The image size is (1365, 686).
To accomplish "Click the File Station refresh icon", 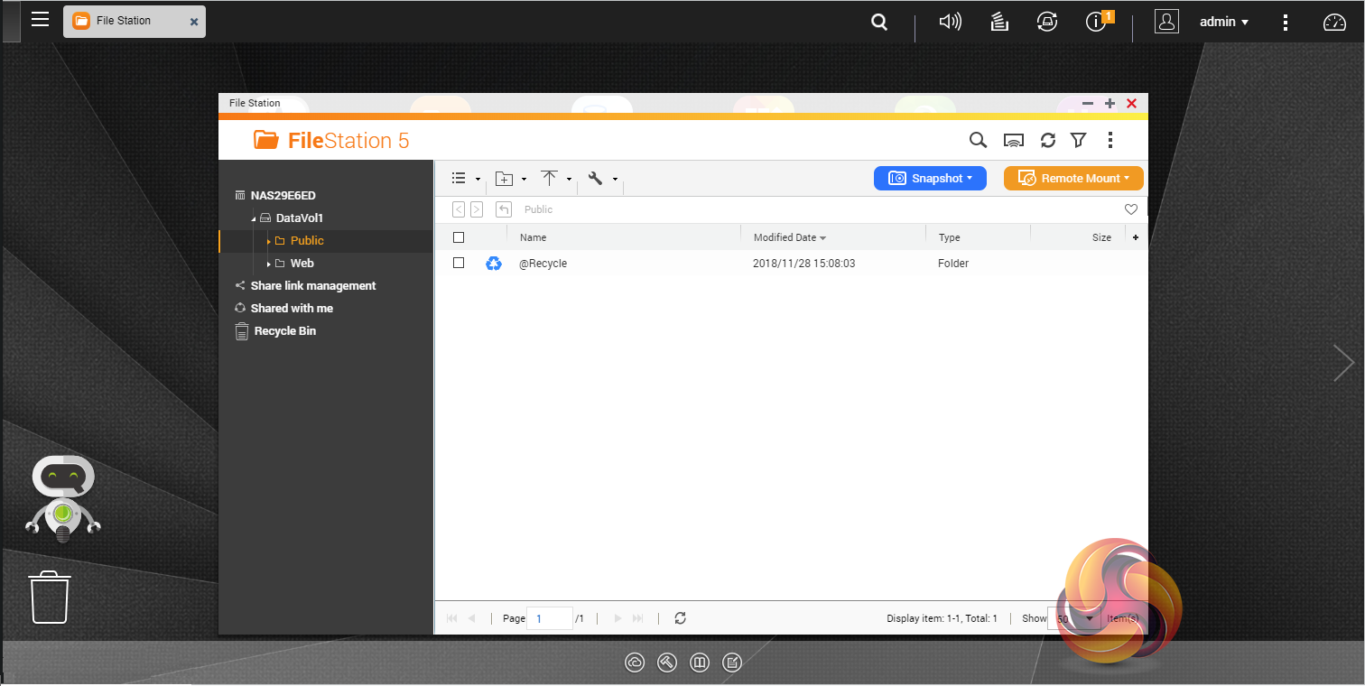I will pos(1047,140).
